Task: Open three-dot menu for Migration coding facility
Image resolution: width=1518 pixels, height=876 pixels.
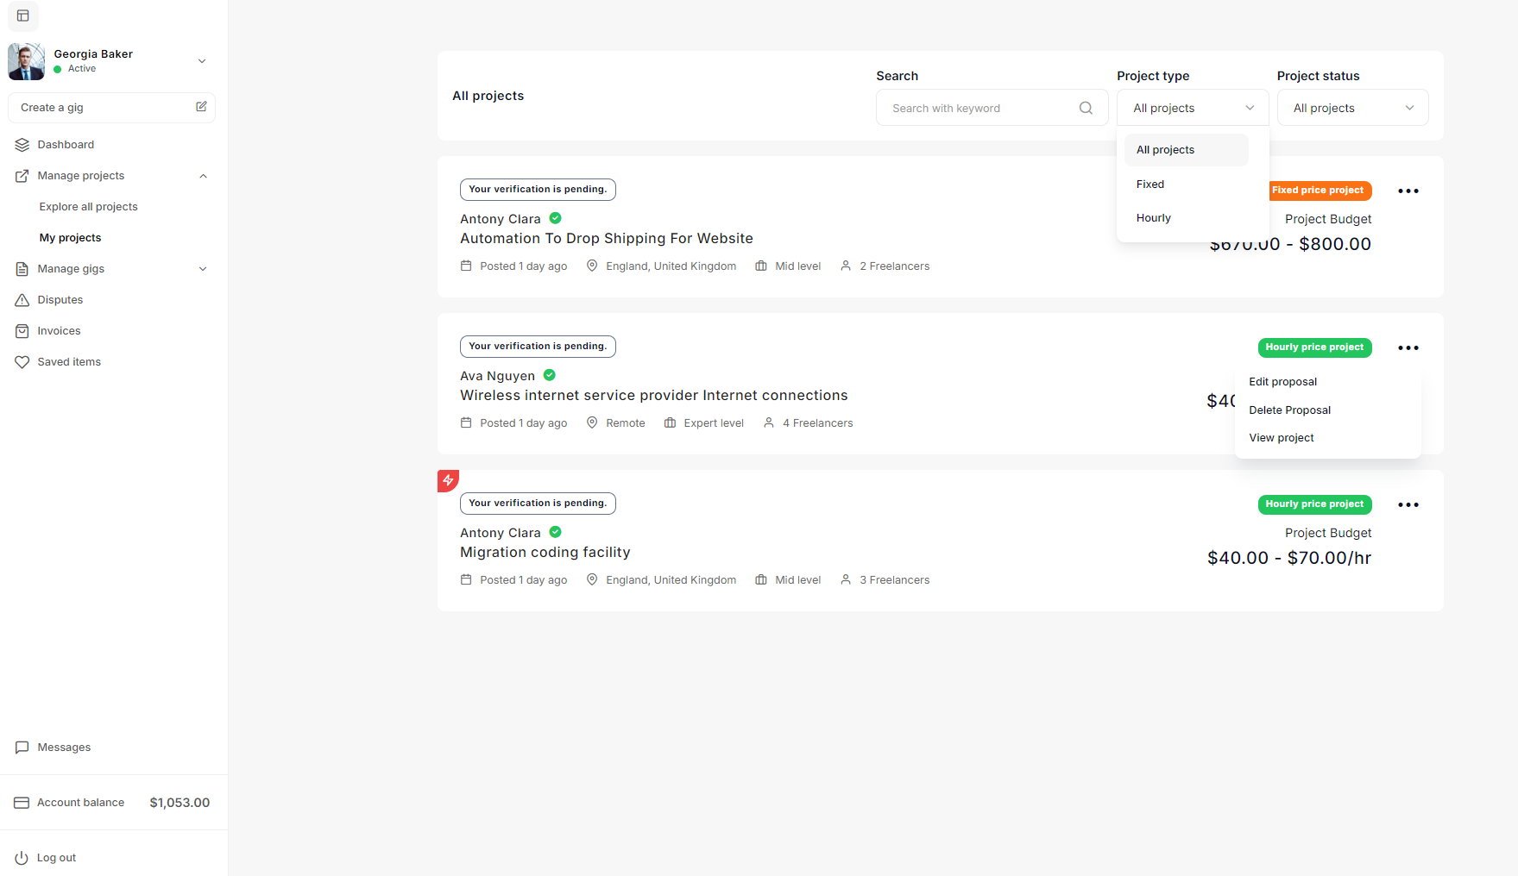Action: [x=1408, y=505]
